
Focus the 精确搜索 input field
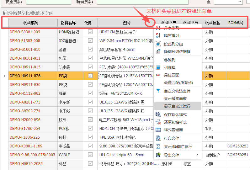point(143,2)
